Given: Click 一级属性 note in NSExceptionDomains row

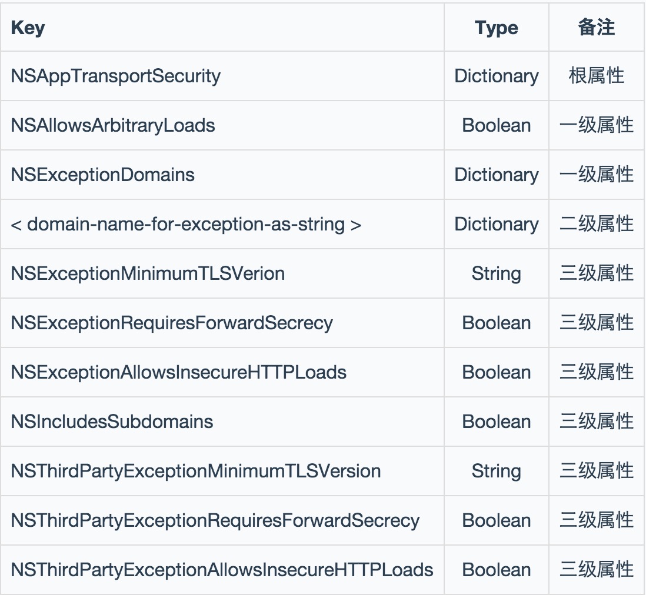Looking at the screenshot, I should coord(596,175).
